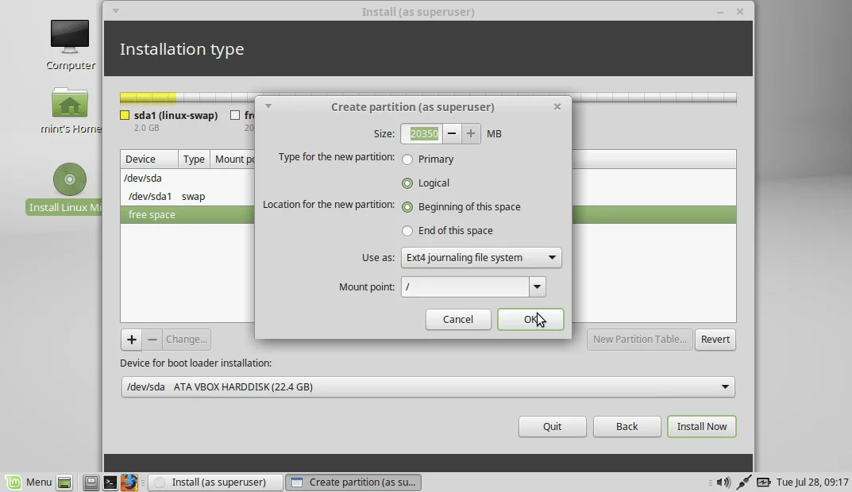Decrease partition size with the minus stepper
Viewport: 852px width, 492px height.
tap(451, 133)
